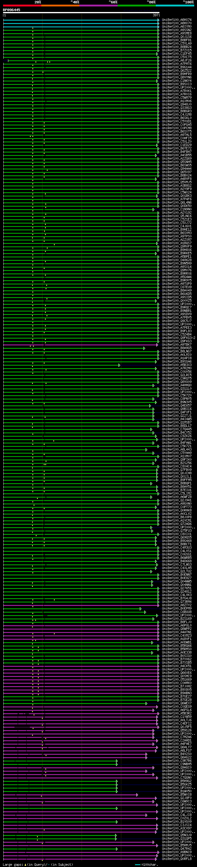197x867 pixels.
Task: Click the purple alignment bar for UniRef100_A9TBK7
Action: (80, 345)
